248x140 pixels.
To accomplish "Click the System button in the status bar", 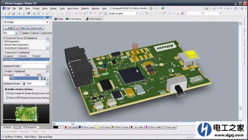I will point(190,137).
